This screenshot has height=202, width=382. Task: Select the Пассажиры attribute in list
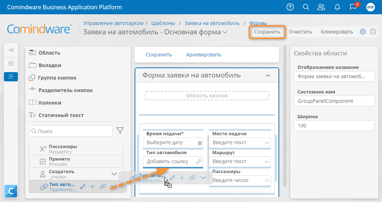pos(76,149)
